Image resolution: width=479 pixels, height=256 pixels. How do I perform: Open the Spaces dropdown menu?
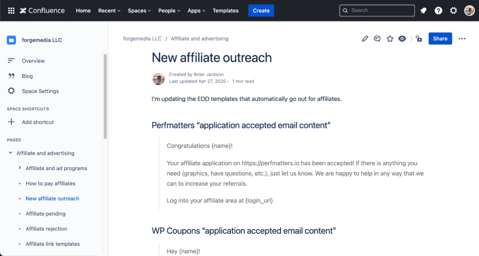139,11
